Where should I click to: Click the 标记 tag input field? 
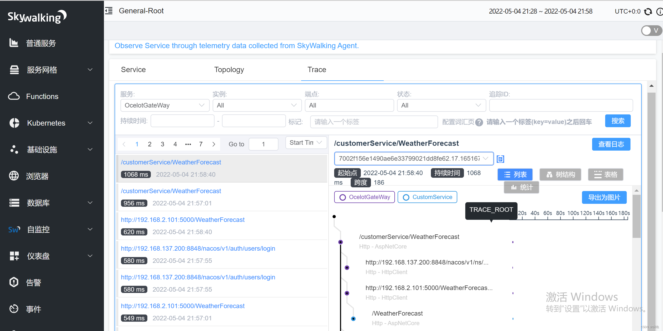[374, 122]
